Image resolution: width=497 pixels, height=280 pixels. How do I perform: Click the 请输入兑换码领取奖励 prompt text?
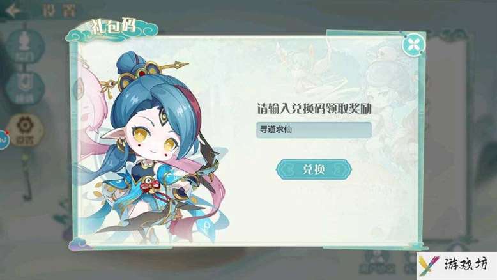[314, 109]
